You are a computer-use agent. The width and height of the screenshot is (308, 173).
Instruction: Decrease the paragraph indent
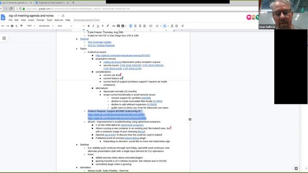click(172, 26)
